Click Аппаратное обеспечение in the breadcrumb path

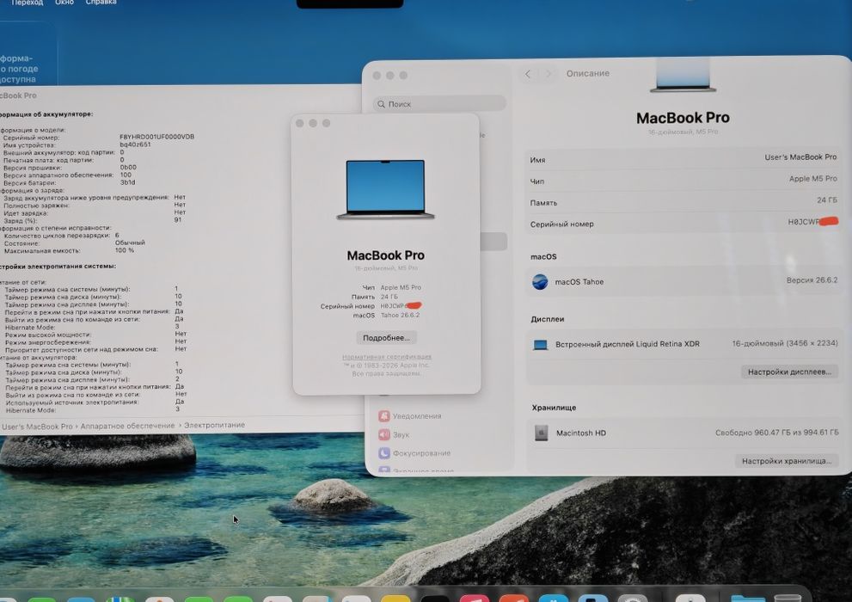(128, 426)
